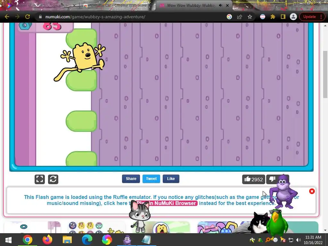Click the score counter showing 85

click(x=52, y=26)
